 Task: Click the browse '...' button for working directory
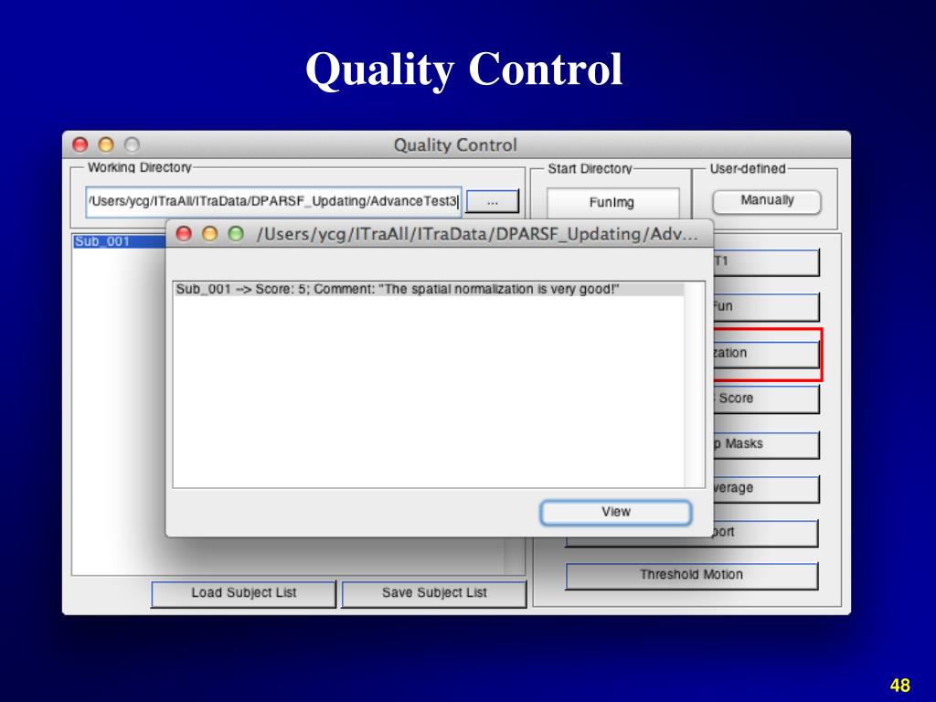point(492,202)
